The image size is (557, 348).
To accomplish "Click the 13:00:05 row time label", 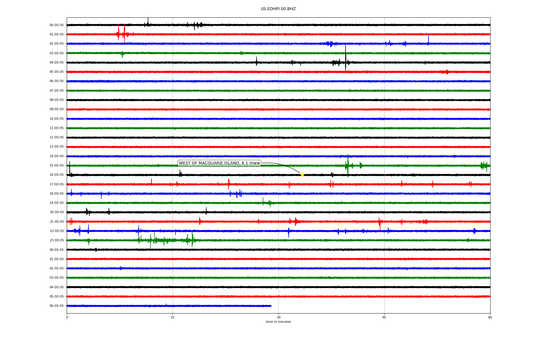I will [57, 147].
